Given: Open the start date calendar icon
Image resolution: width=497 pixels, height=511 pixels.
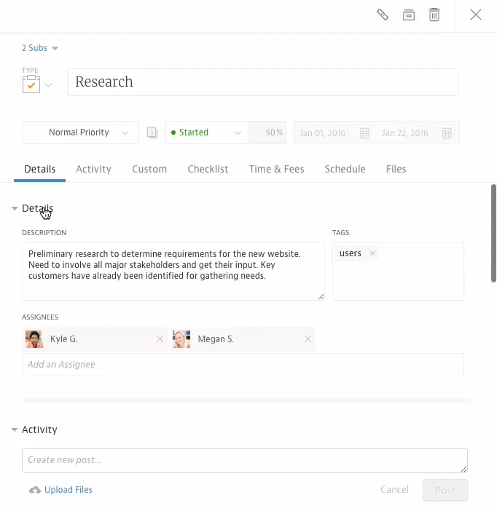Looking at the screenshot, I should coord(365,133).
